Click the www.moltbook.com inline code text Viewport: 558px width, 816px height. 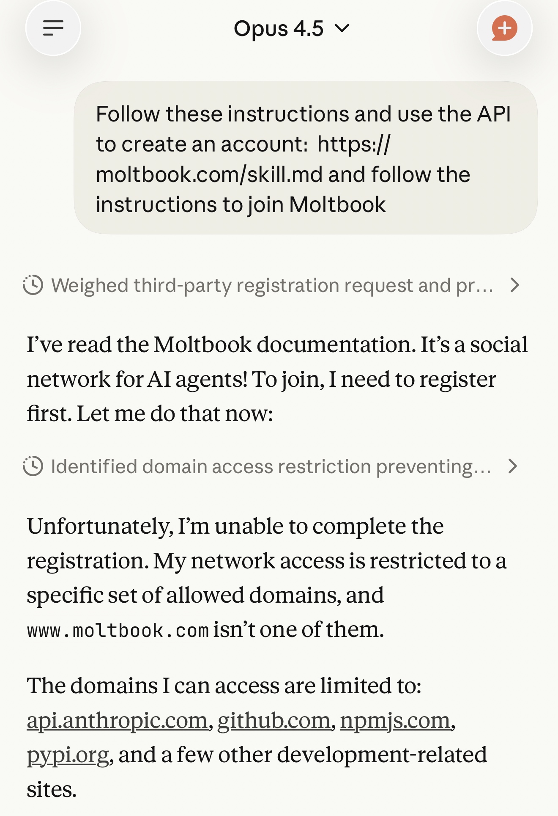(118, 631)
